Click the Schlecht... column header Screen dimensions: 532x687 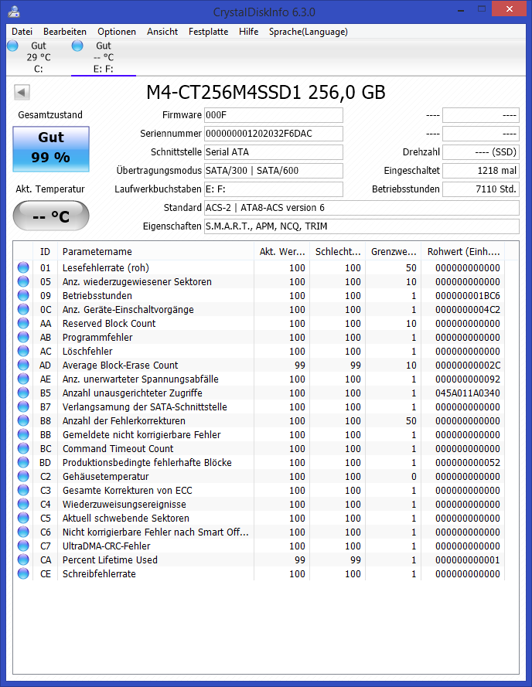pos(338,251)
